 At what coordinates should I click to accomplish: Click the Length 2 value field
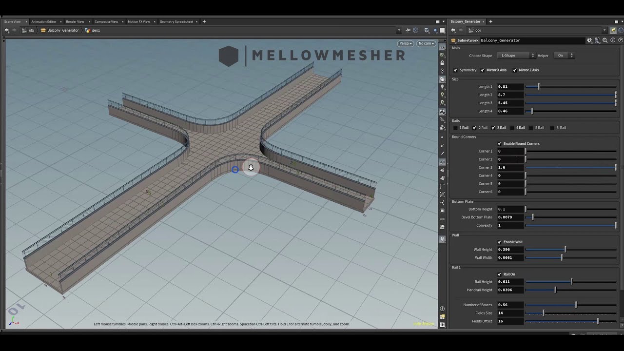pos(510,95)
